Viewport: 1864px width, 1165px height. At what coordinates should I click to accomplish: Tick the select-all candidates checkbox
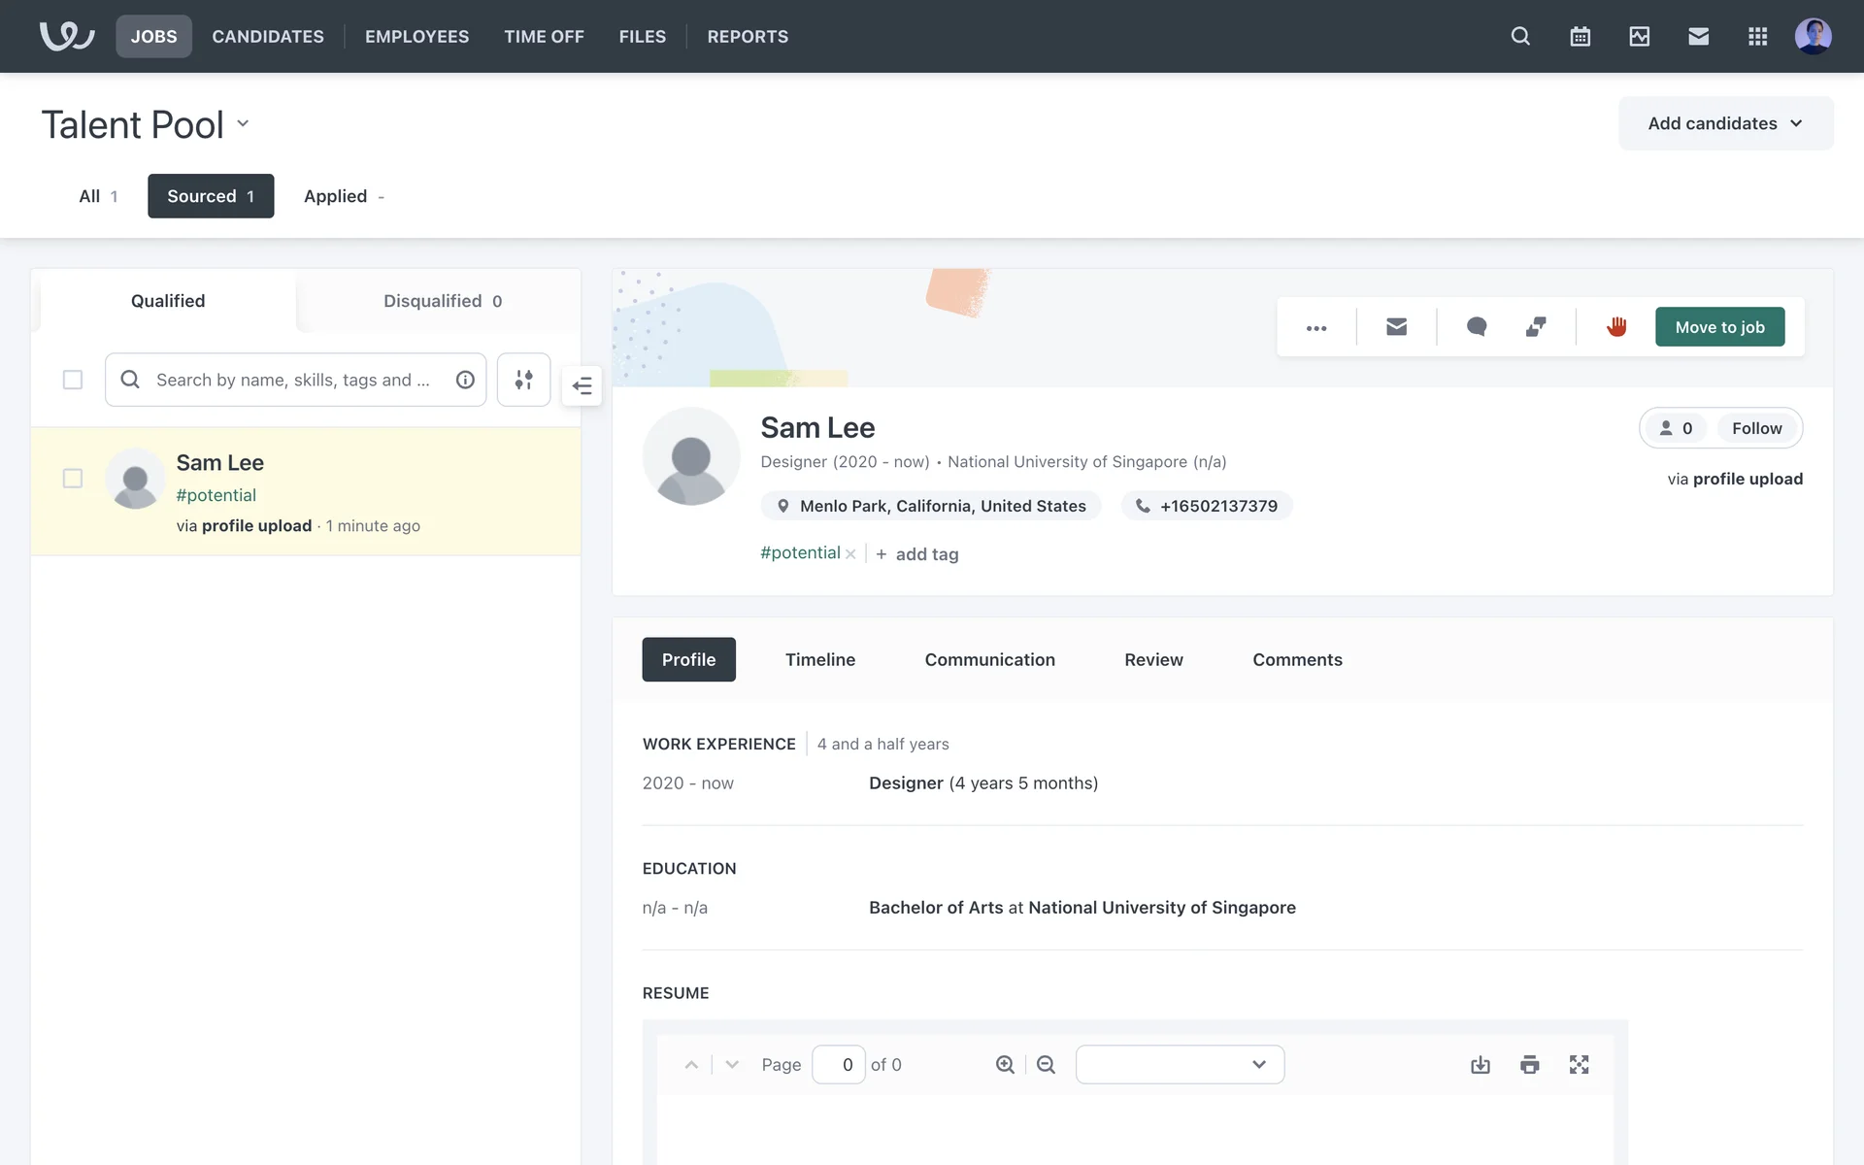73,380
